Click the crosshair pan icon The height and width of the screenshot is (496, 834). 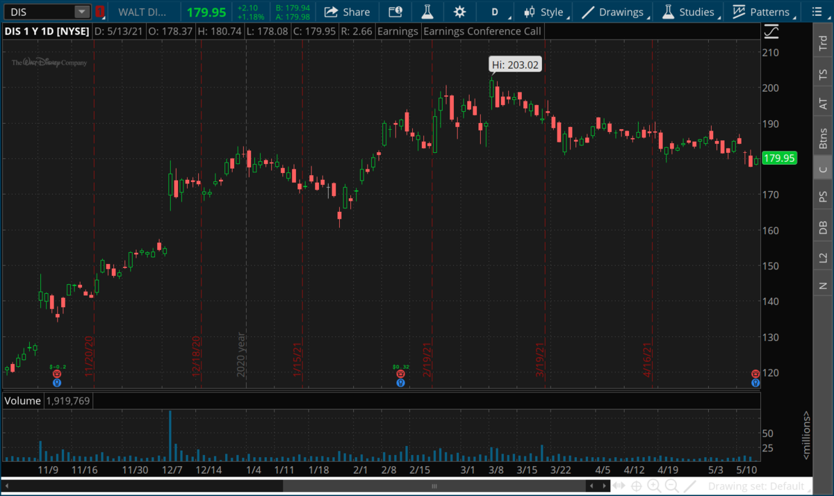637,486
